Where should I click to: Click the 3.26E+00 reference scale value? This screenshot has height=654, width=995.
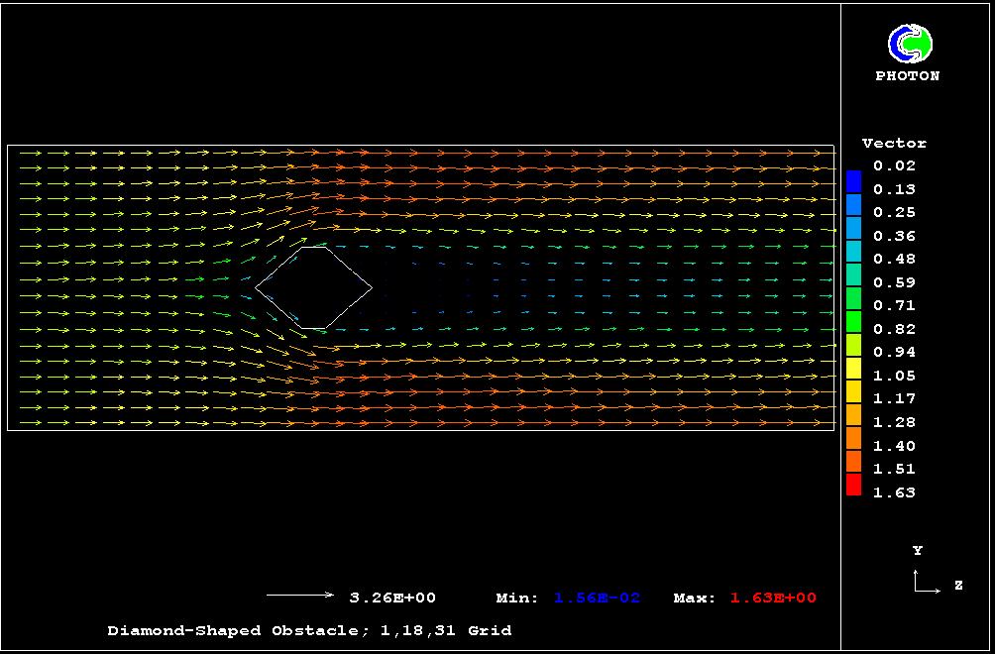point(392,598)
